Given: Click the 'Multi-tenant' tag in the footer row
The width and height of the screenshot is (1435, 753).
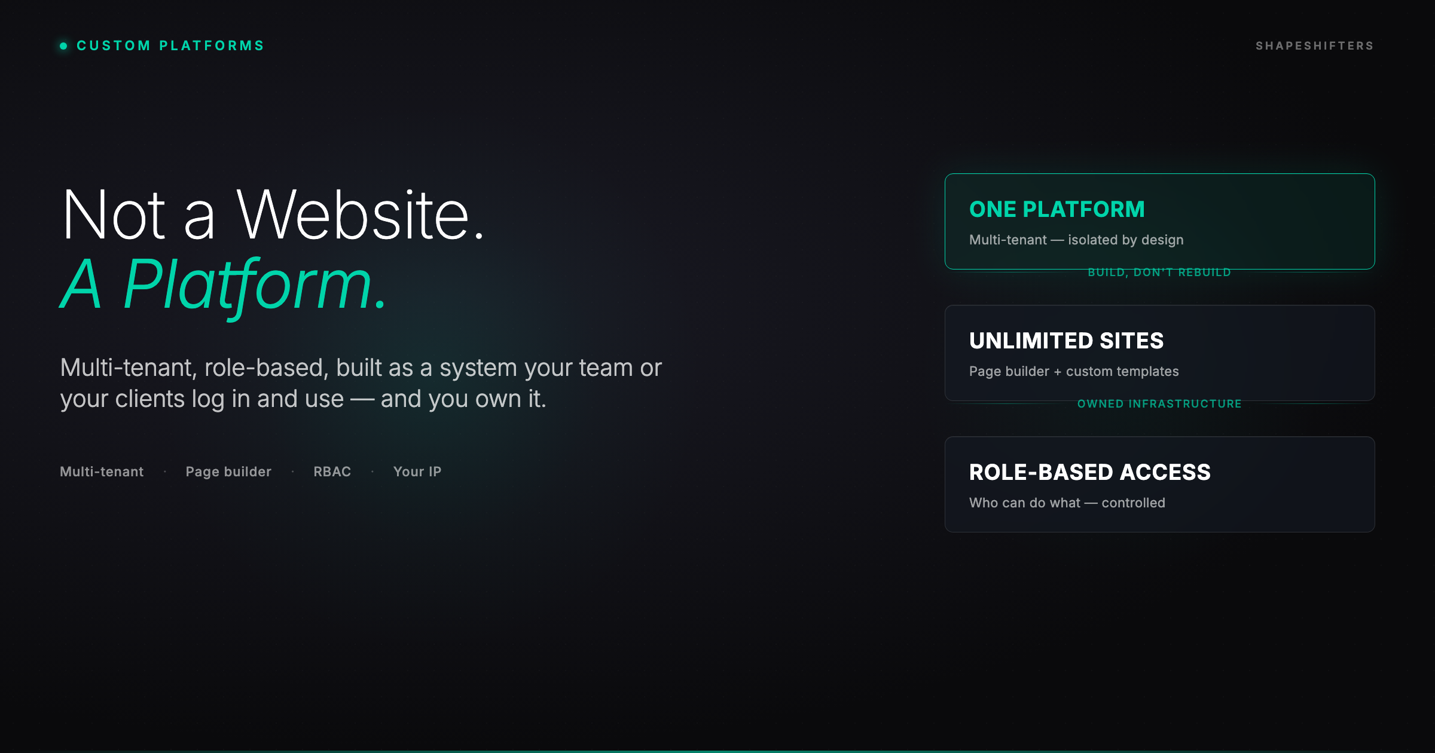Looking at the screenshot, I should coord(102,472).
